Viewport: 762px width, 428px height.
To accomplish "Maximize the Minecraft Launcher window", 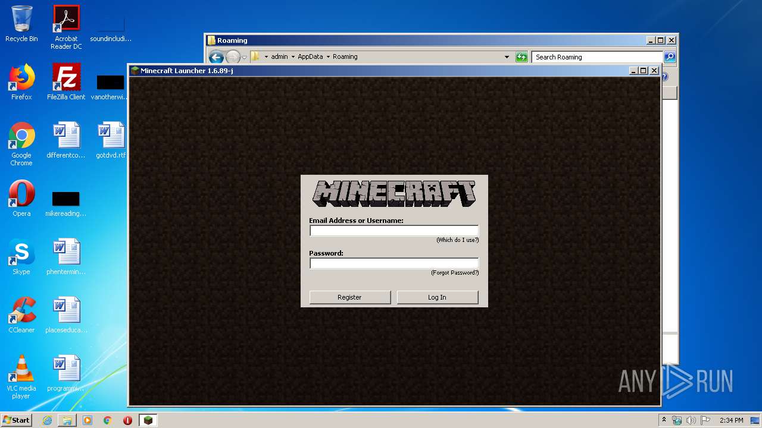I will [x=644, y=71].
